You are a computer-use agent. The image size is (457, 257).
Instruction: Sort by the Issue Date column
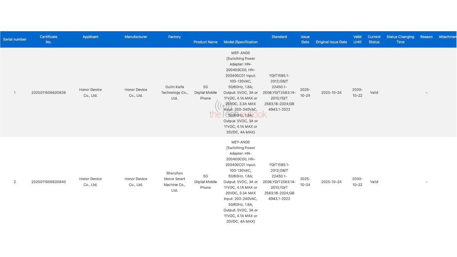tap(305, 39)
